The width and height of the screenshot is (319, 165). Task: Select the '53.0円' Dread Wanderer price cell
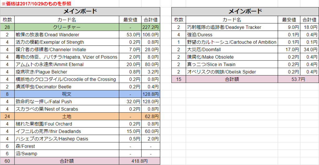click(x=130, y=35)
